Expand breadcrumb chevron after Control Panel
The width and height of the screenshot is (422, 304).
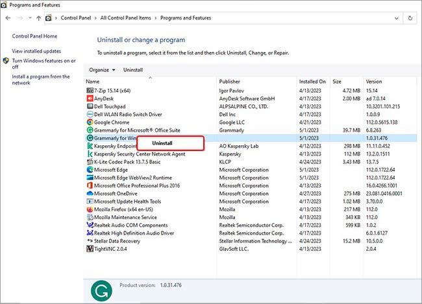pos(95,18)
